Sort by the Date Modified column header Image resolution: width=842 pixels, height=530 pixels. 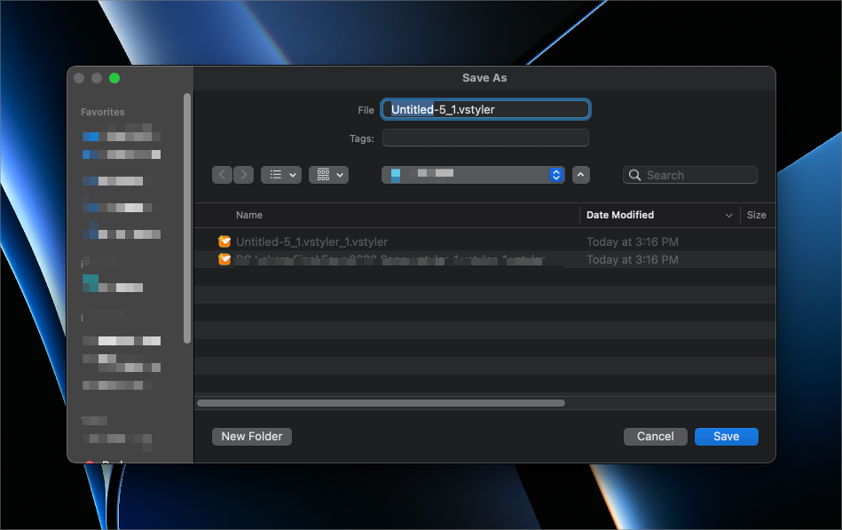pos(620,215)
